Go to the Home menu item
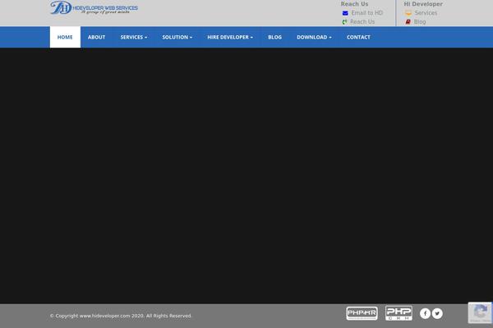 coord(65,37)
